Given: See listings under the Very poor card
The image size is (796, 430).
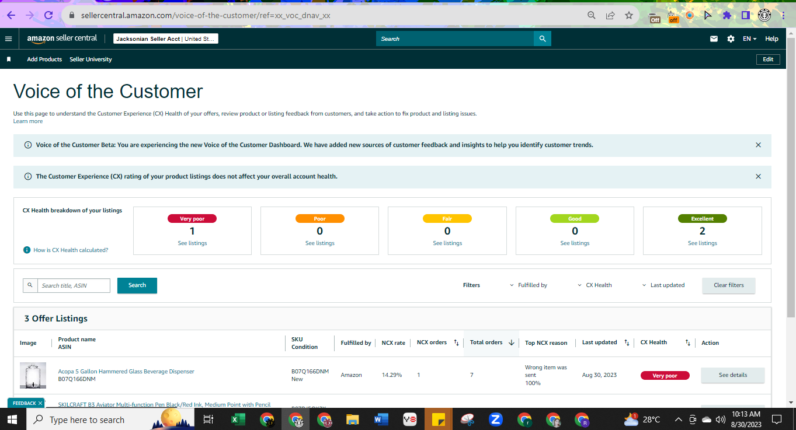Looking at the screenshot, I should tap(192, 243).
